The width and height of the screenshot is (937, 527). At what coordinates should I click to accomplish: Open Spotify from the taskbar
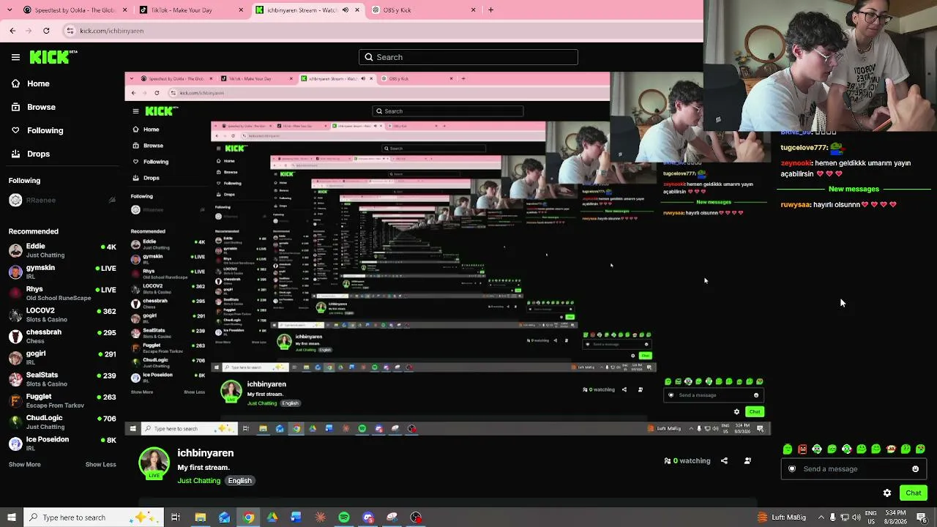coord(344,517)
